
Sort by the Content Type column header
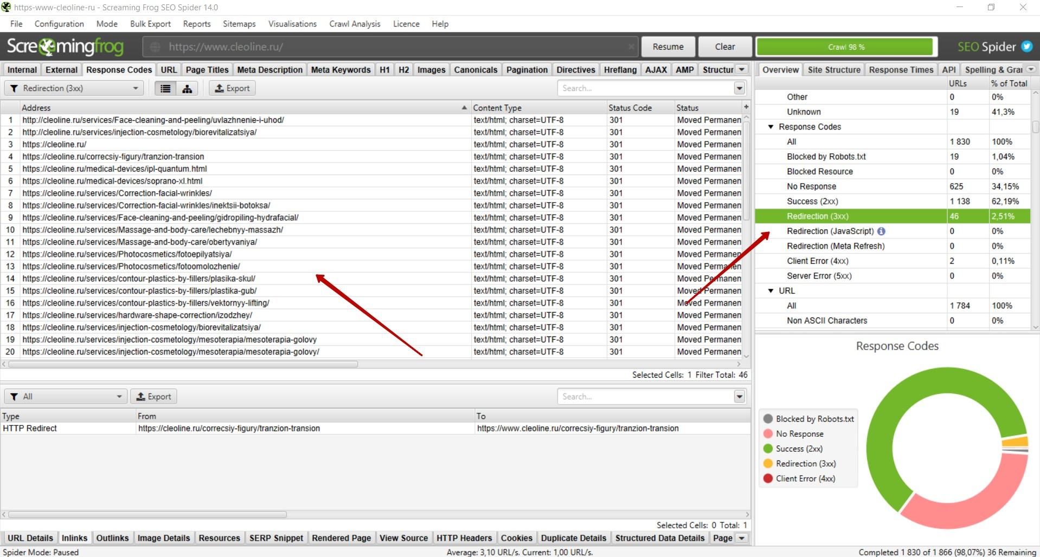point(538,108)
